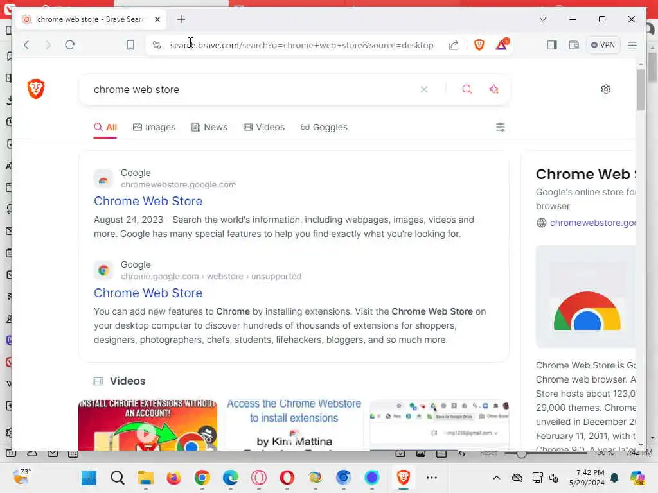This screenshot has width=658, height=493.
Task: Open chromewebstore.goo link in info panel
Action: tap(592, 223)
